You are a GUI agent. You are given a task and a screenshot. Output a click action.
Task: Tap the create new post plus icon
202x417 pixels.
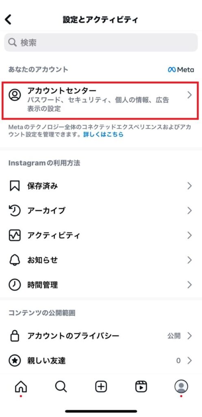pos(101,386)
